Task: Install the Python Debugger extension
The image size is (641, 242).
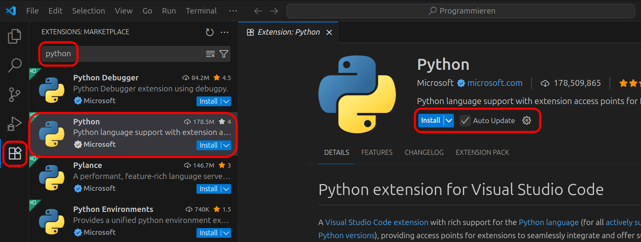Action: (209, 102)
